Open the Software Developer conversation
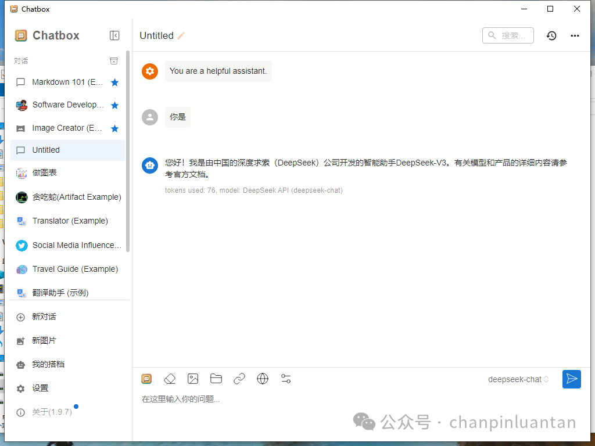The height and width of the screenshot is (446, 595). [x=67, y=105]
